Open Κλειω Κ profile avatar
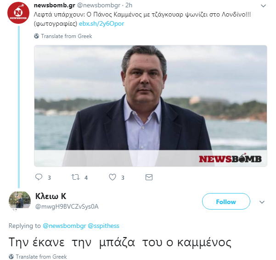The width and height of the screenshot is (276, 260). pos(20,200)
